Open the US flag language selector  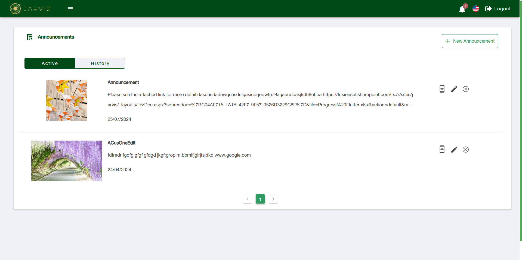click(x=475, y=8)
